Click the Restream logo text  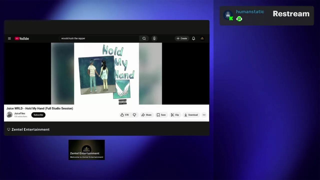(x=291, y=14)
